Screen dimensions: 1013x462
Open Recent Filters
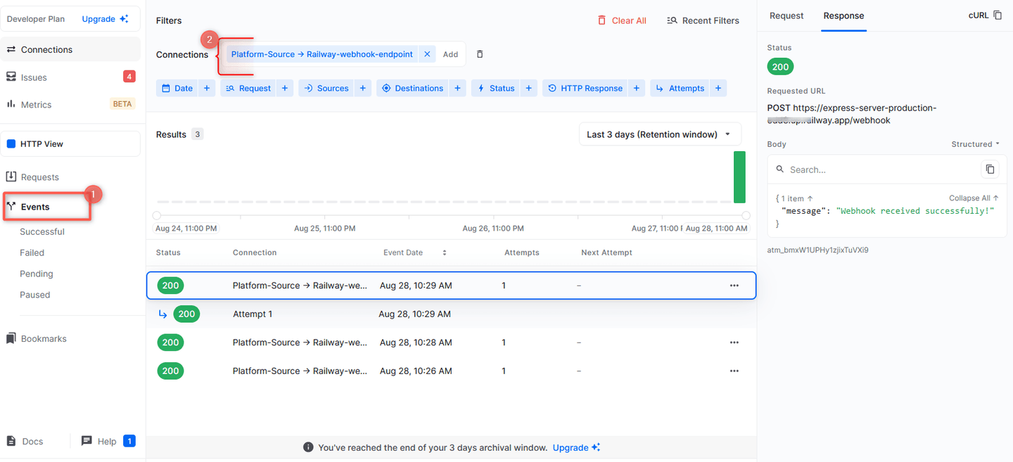703,20
